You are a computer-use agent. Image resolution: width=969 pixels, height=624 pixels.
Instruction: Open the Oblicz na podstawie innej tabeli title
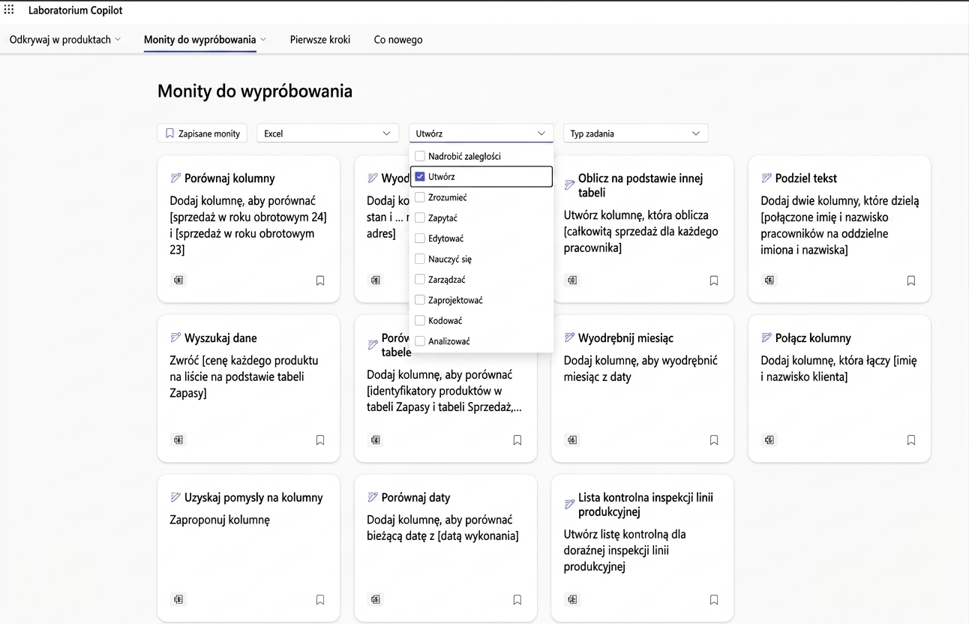click(x=640, y=185)
